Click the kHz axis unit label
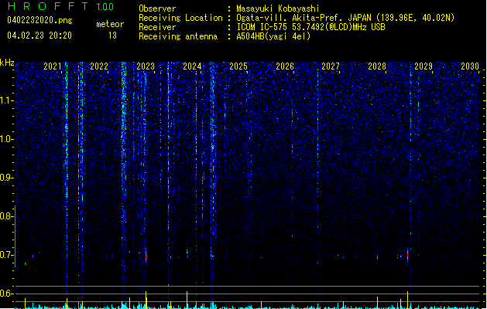Image resolution: width=487 pixels, height=309 pixels. [7, 63]
